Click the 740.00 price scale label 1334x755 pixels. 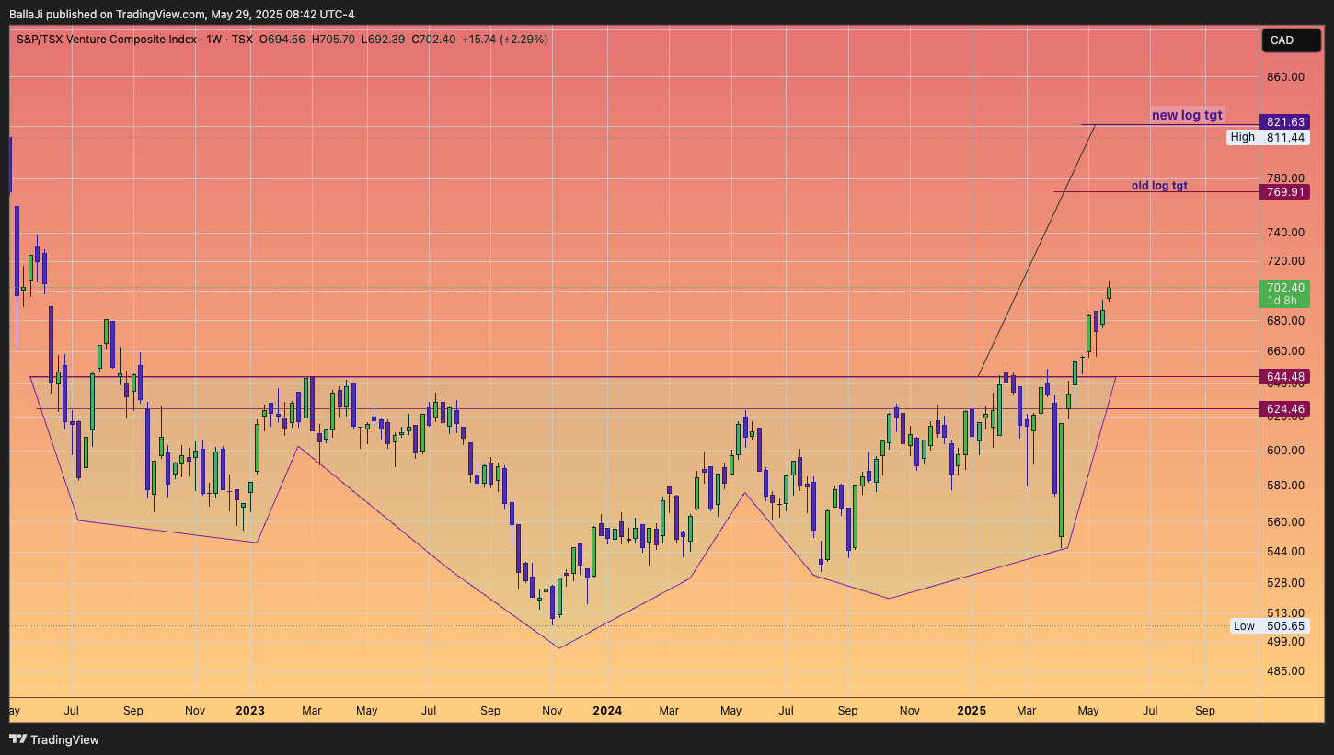(x=1285, y=234)
